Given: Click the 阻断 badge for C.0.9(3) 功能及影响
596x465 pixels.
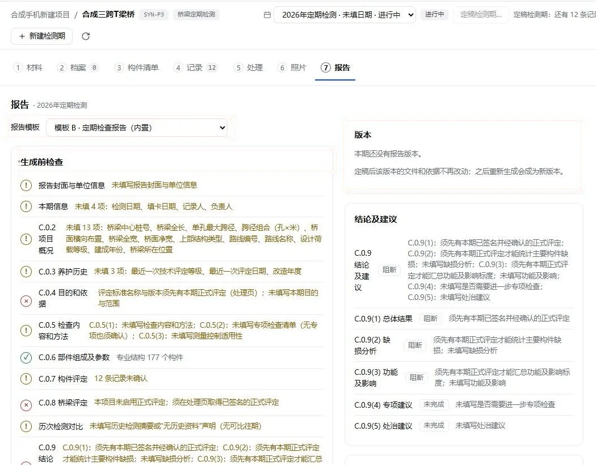Looking at the screenshot, I should pyautogui.click(x=416, y=377).
